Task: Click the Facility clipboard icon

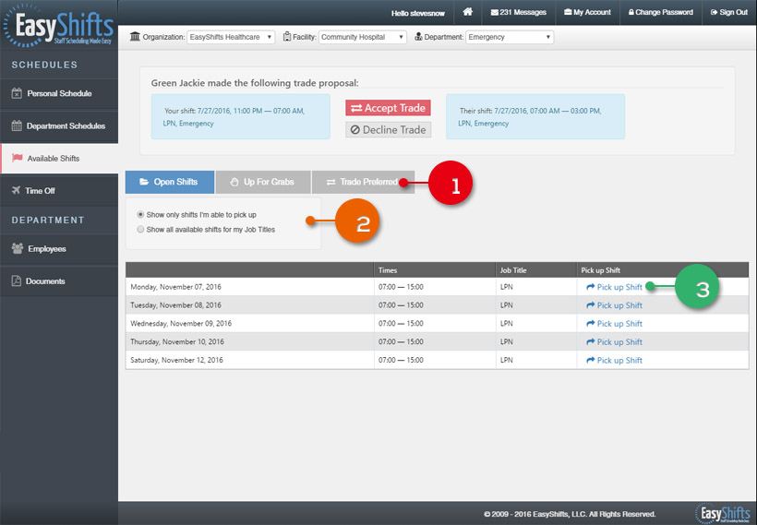Action: (287, 37)
